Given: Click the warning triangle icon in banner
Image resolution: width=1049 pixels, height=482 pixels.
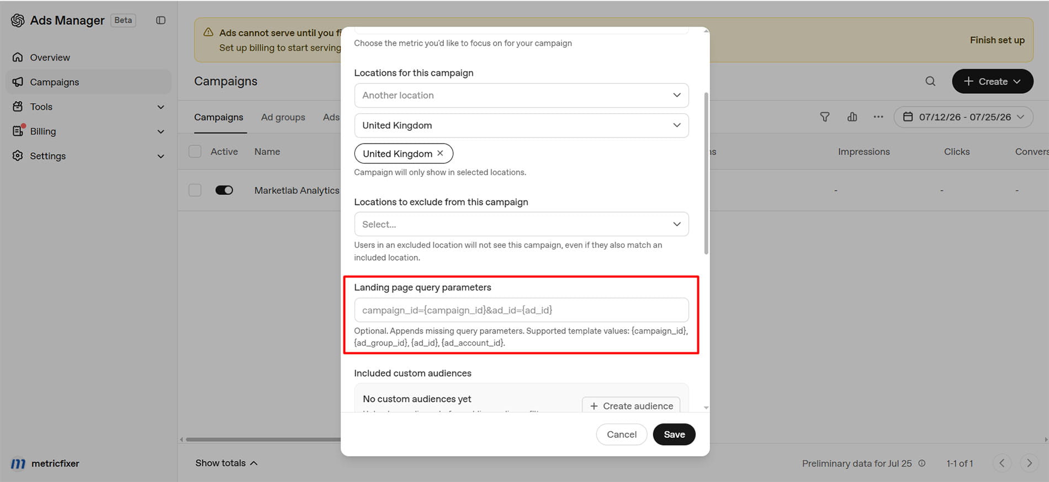Looking at the screenshot, I should (208, 33).
